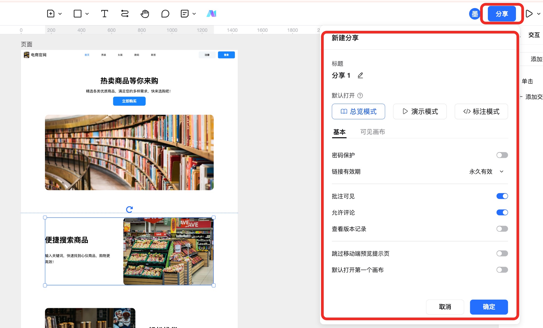
Task: Open the 永久有效 link validity dropdown
Action: point(486,172)
